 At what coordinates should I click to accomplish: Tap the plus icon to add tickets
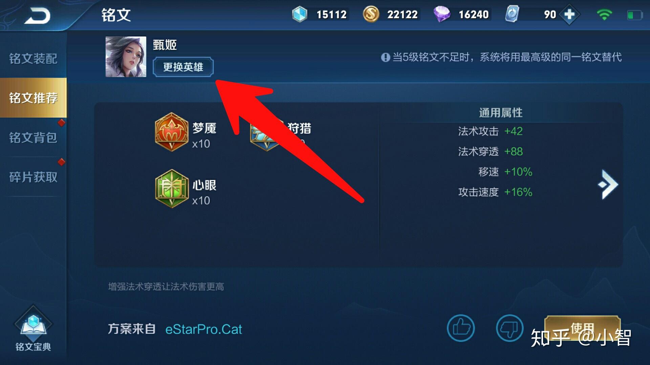(x=569, y=15)
